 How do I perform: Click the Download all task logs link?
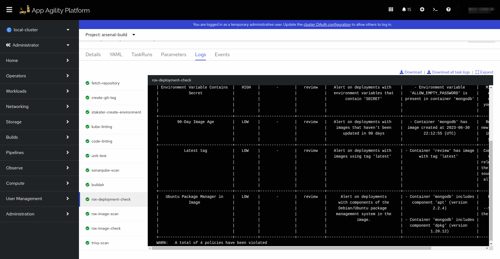451,72
